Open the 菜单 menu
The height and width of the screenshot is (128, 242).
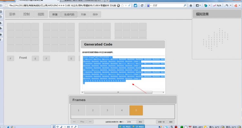(12, 14)
